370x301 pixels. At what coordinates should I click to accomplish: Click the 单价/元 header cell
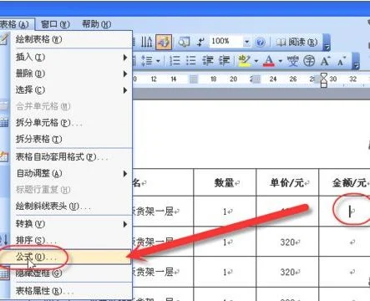pos(287,182)
